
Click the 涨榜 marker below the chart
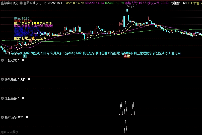point(127,56)
